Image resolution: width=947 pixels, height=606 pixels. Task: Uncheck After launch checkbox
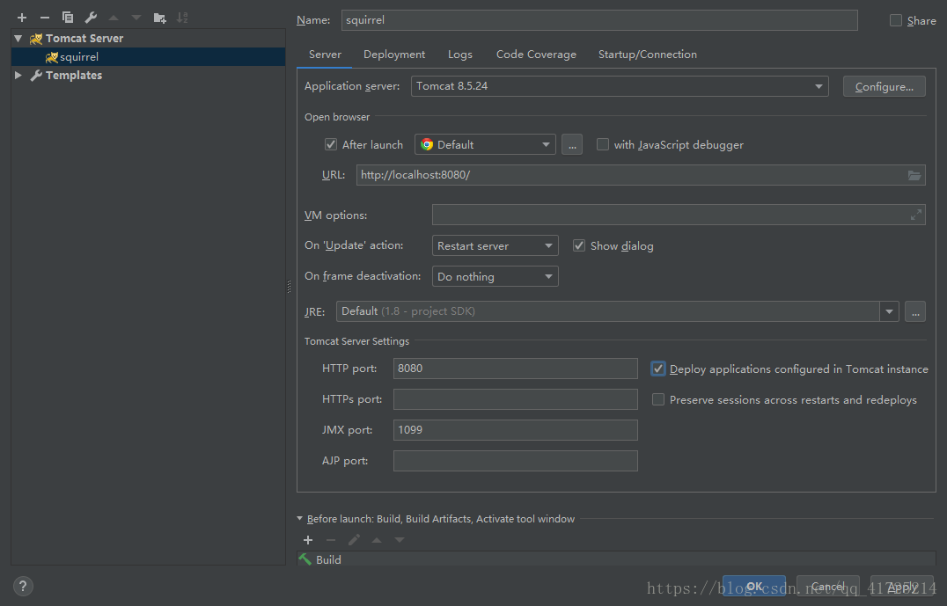point(330,144)
